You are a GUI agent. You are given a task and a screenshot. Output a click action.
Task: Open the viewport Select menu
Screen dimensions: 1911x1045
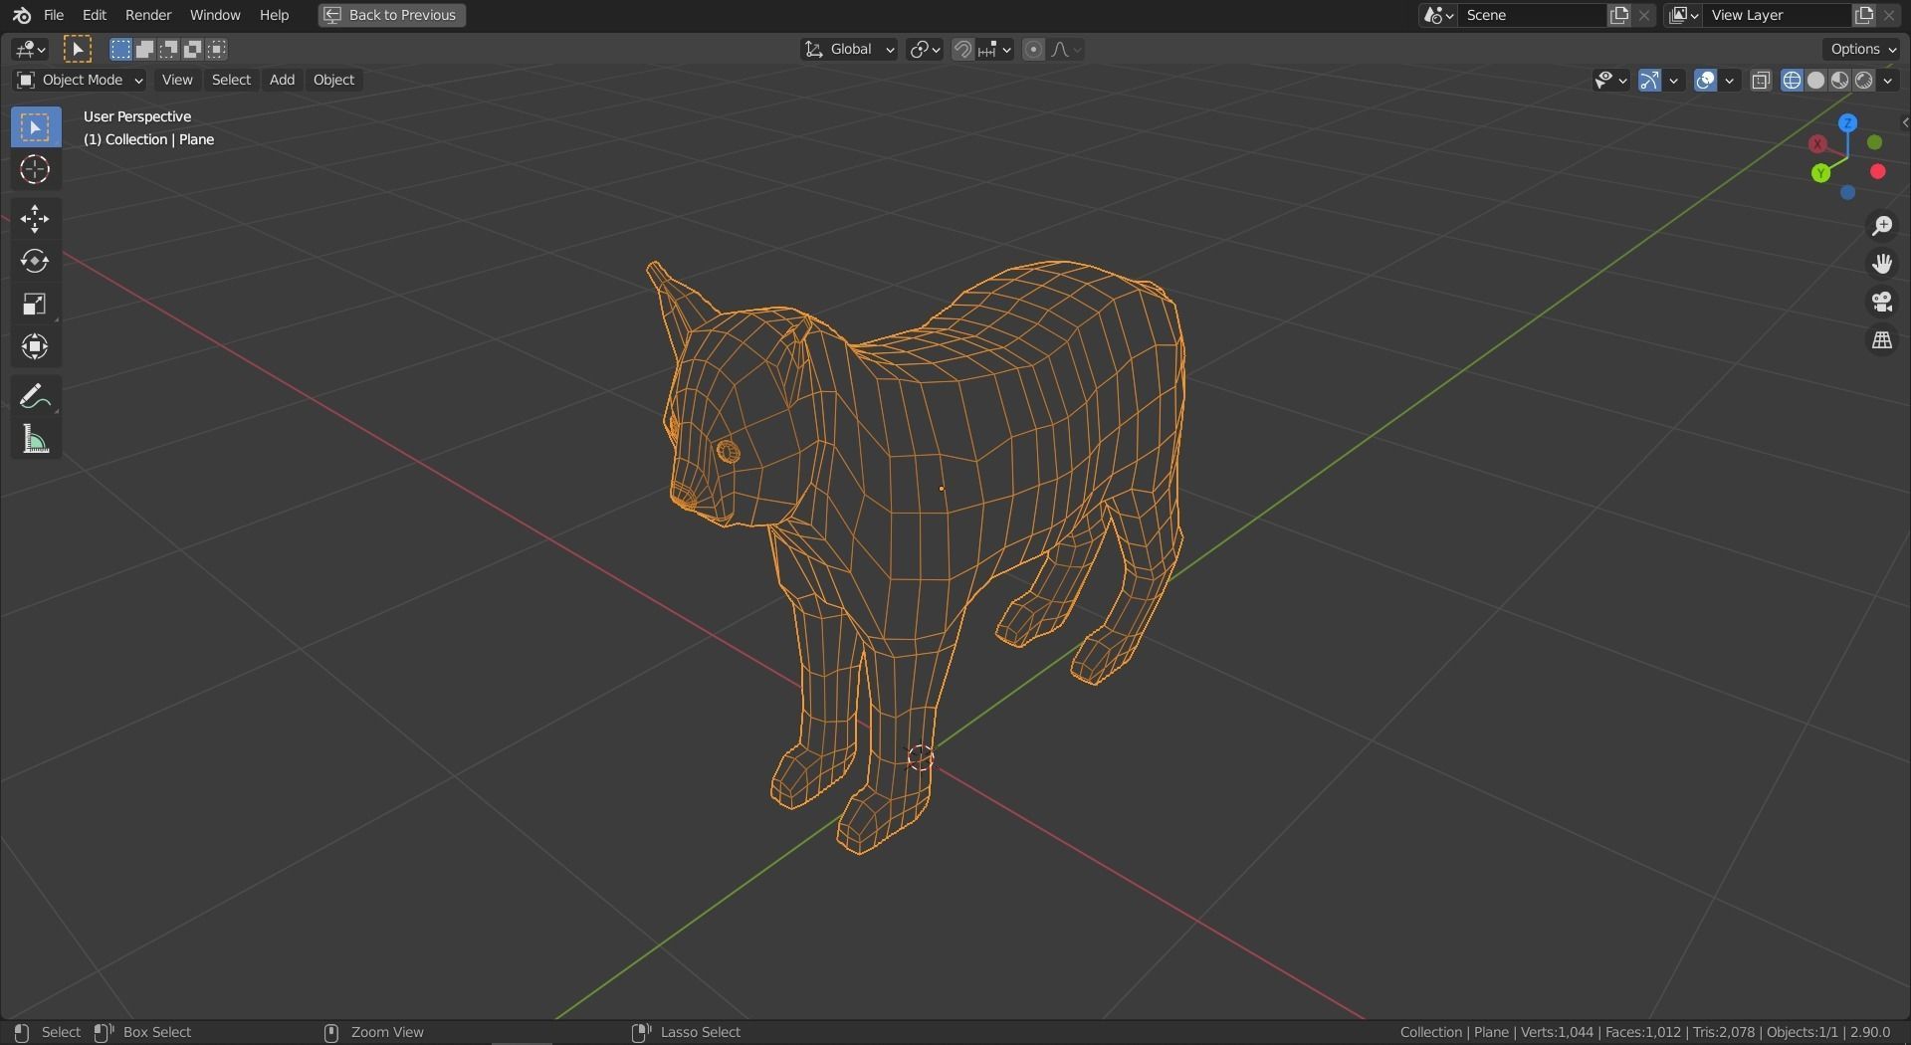231,80
